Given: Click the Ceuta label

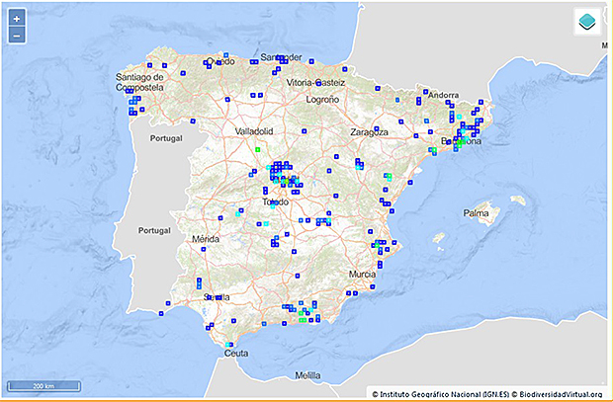Looking at the screenshot, I should pyautogui.click(x=236, y=353).
